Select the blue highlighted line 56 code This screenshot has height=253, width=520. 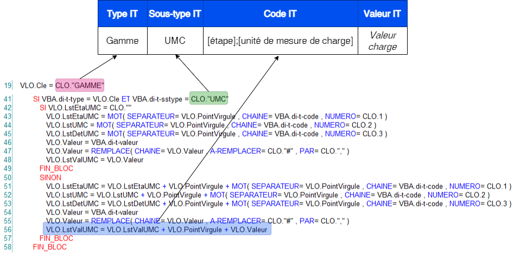156,230
